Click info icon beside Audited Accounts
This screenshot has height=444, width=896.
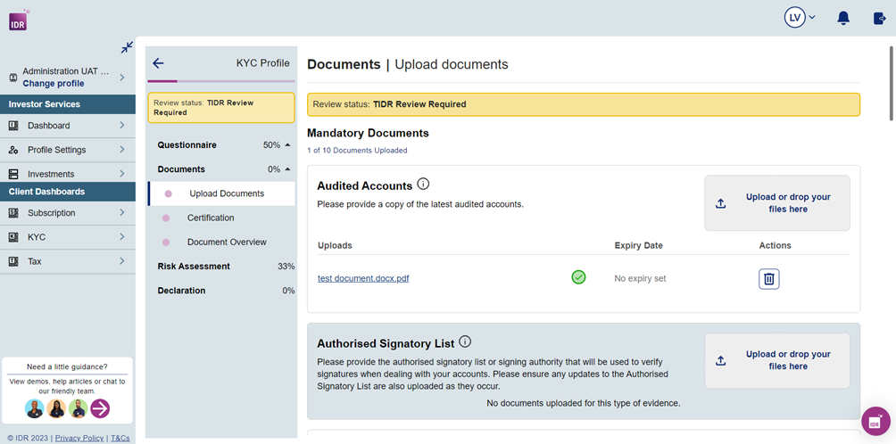(423, 185)
